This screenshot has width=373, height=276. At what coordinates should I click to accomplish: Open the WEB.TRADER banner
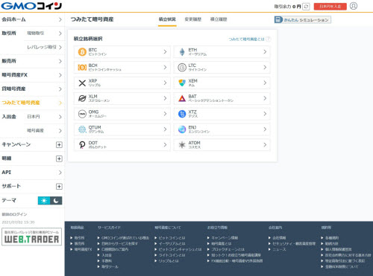[x=31, y=237]
